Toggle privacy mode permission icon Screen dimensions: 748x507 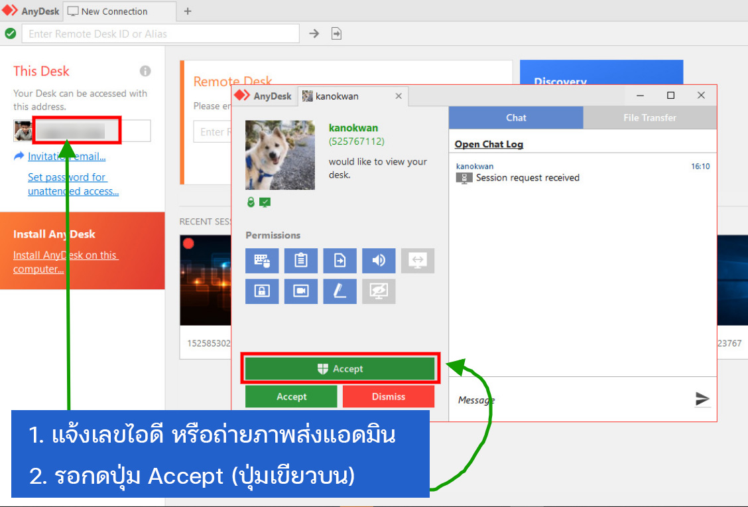coord(378,291)
